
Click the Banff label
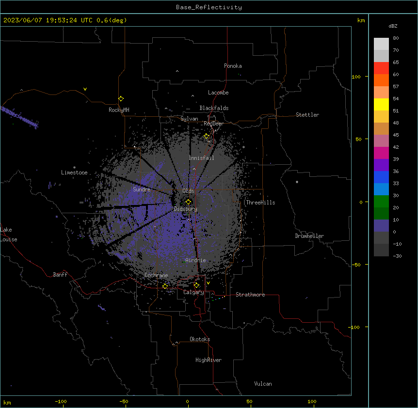click(60, 275)
